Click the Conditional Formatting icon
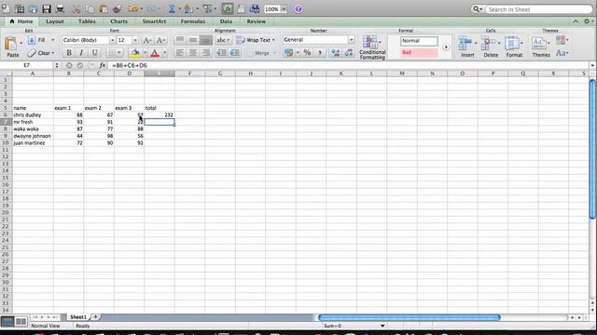 [x=372, y=47]
